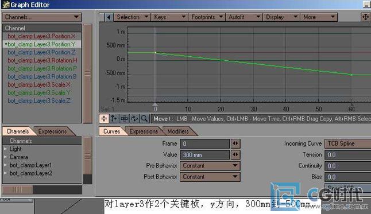
Task: Select the keyframe at frame 60 on curve
Action: (x=351, y=75)
